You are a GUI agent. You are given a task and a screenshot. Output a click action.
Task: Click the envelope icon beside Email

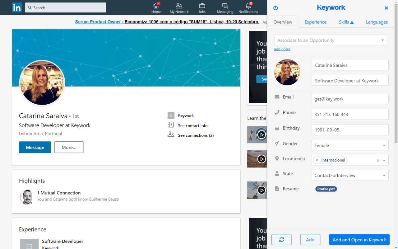(x=277, y=97)
